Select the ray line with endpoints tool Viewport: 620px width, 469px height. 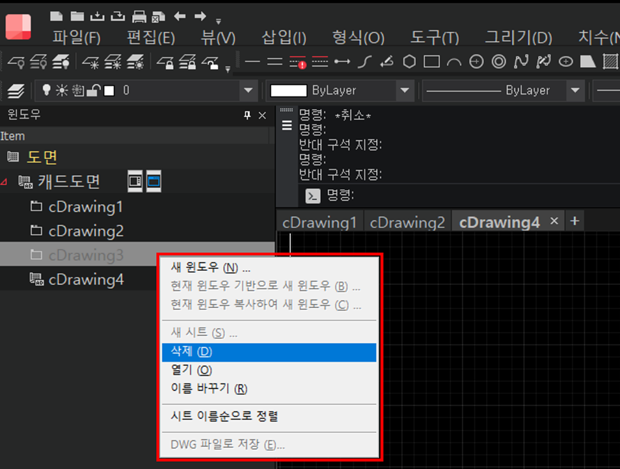coord(342,61)
